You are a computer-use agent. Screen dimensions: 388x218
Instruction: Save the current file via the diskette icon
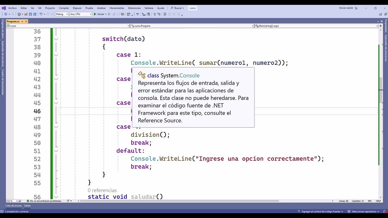pyautogui.click(x=30, y=14)
